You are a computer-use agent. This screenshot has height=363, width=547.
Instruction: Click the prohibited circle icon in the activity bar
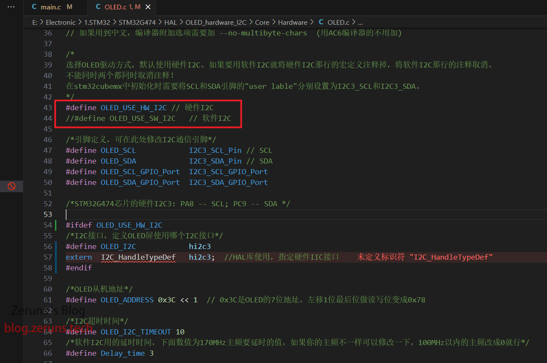pyautogui.click(x=12, y=186)
